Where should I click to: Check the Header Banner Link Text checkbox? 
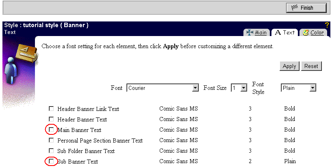pos(51,108)
